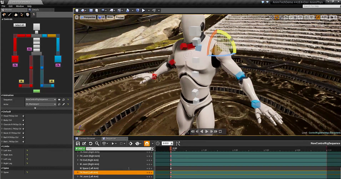Image resolution: width=341 pixels, height=179 pixels.
Task: Open the Window menu
Action: (x=19, y=6)
